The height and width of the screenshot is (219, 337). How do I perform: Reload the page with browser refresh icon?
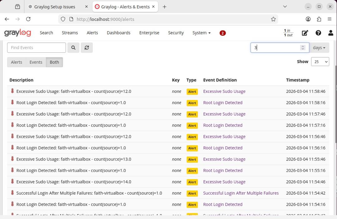[x=28, y=19]
